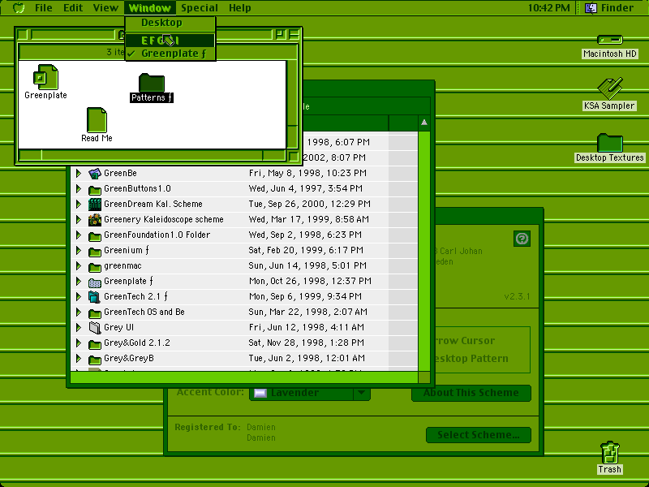This screenshot has height=487, width=649.
Task: Click the Trash icon
Action: pos(609,452)
